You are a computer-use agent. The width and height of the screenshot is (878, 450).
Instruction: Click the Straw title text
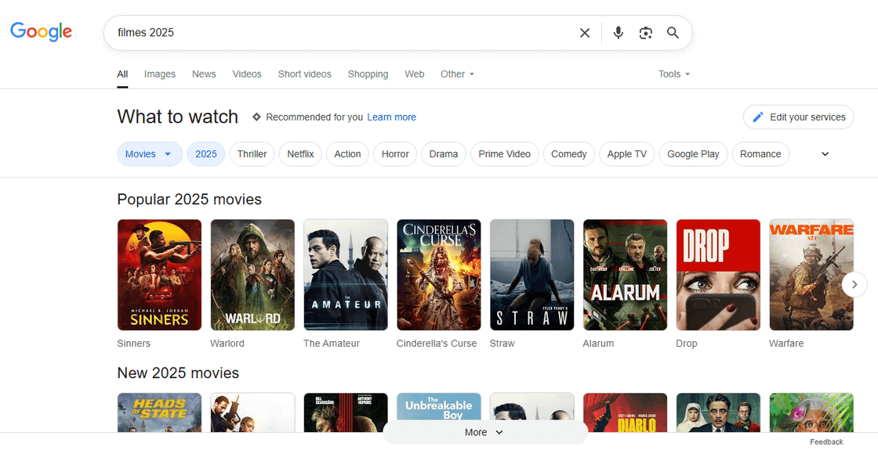pos(502,344)
